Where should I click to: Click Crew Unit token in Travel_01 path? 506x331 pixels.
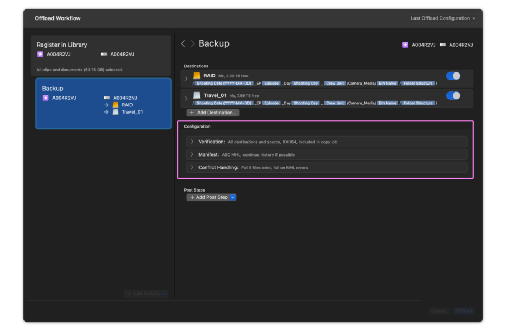(335, 103)
